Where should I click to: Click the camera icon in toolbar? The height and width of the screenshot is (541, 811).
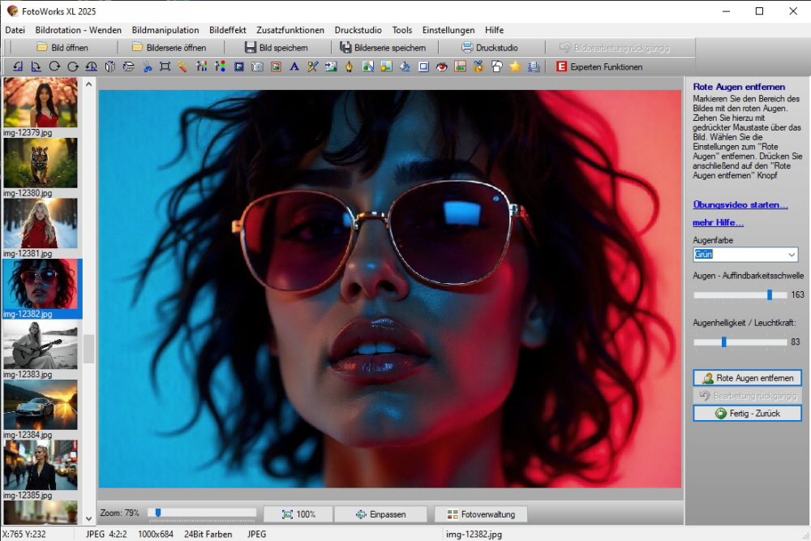coord(257,67)
